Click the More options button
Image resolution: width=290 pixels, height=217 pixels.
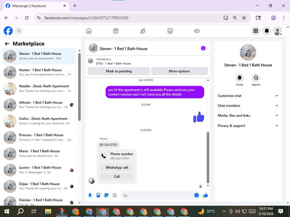click(179, 71)
